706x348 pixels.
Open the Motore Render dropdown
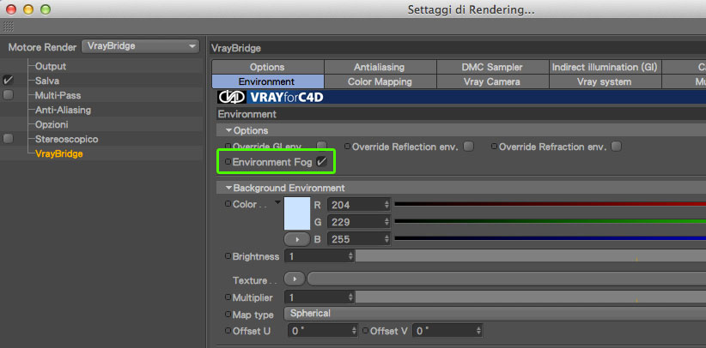[141, 46]
